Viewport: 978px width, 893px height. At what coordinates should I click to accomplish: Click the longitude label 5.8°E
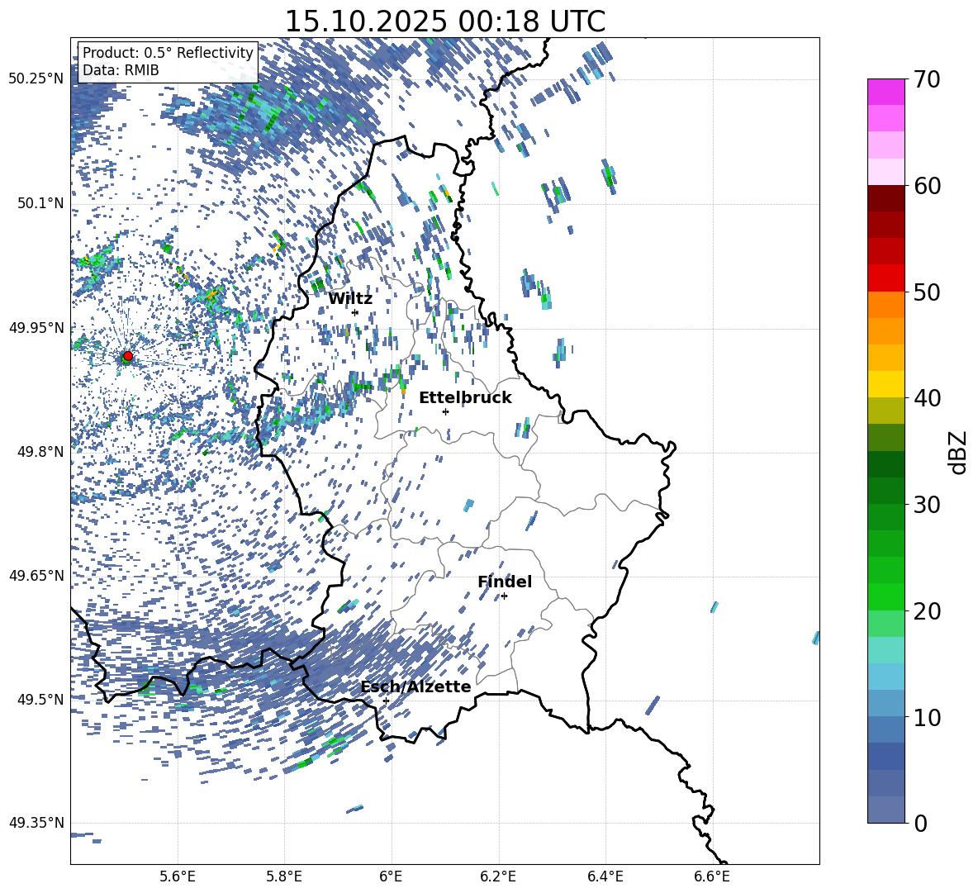click(x=284, y=876)
